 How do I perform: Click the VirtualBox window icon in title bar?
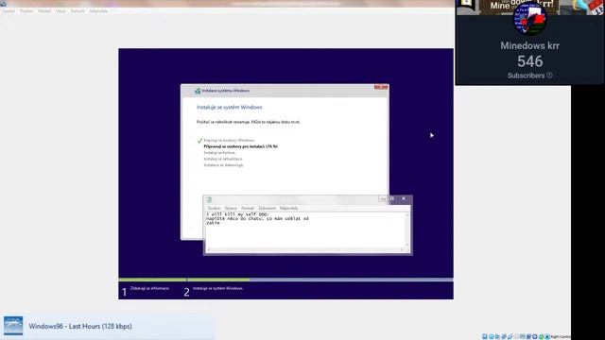click(4, 3)
